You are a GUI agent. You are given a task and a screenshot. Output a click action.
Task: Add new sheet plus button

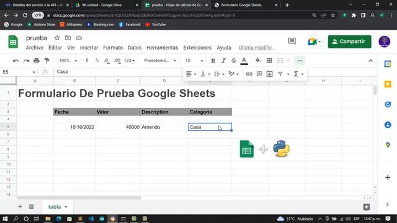tap(20, 206)
